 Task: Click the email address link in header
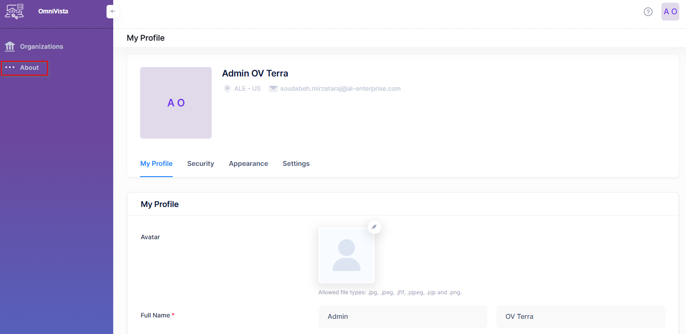click(x=340, y=89)
